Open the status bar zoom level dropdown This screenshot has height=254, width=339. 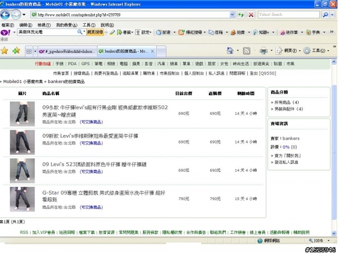pyautogui.click(x=328, y=240)
